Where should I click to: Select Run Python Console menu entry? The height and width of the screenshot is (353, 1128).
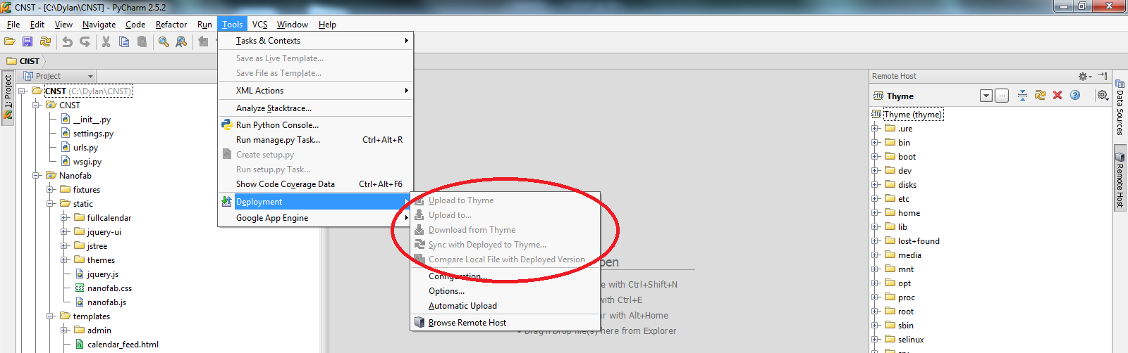coord(315,125)
